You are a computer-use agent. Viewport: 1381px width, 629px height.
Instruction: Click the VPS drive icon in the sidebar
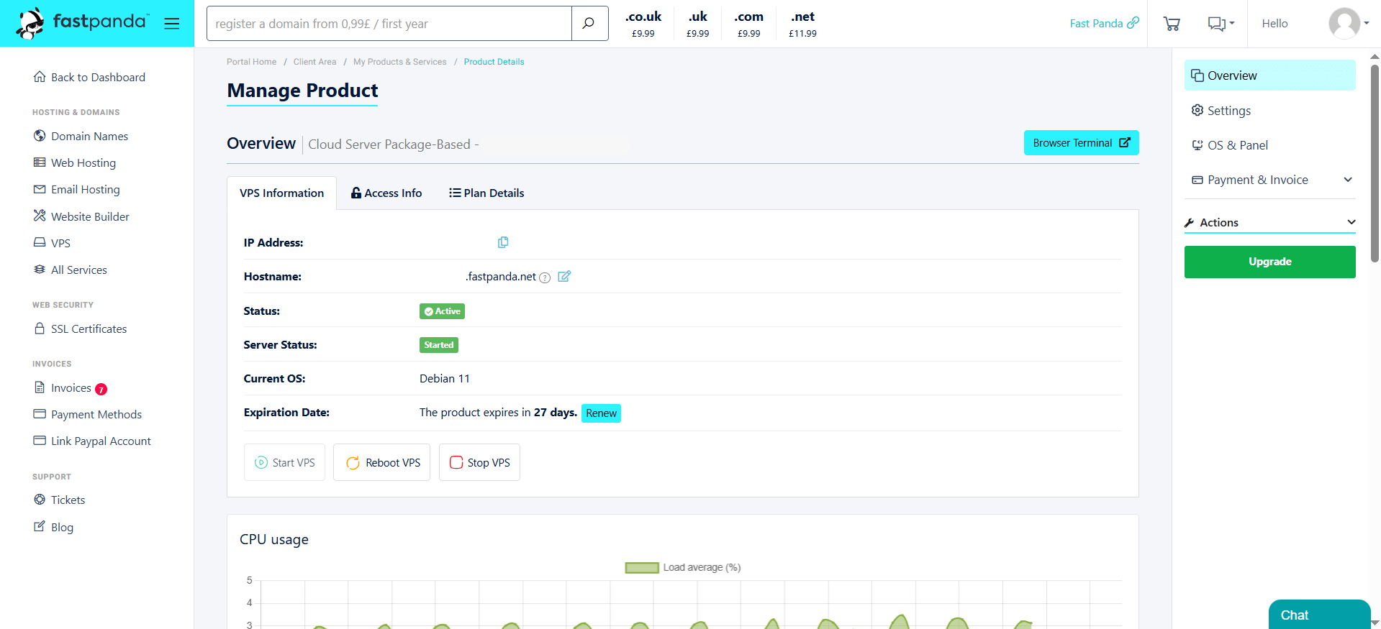(40, 243)
